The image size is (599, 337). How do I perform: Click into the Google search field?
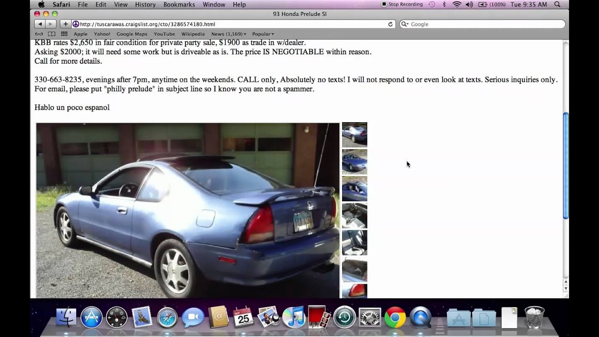point(482,24)
